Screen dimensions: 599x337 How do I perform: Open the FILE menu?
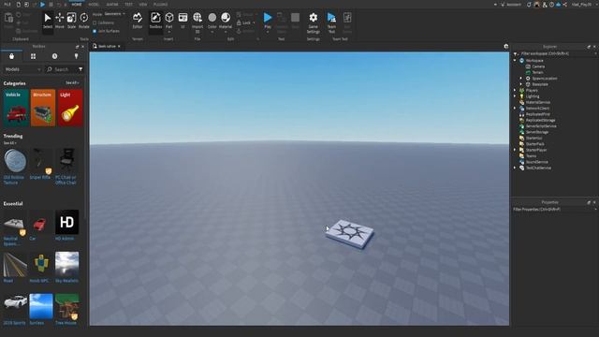[x=7, y=4]
